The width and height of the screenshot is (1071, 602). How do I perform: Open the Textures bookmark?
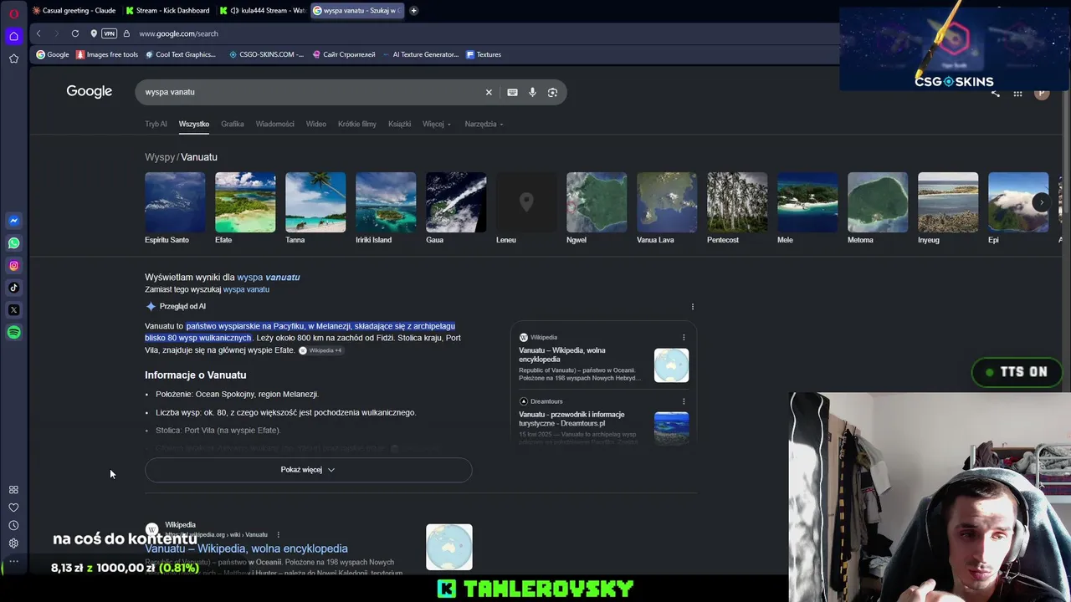pos(484,54)
